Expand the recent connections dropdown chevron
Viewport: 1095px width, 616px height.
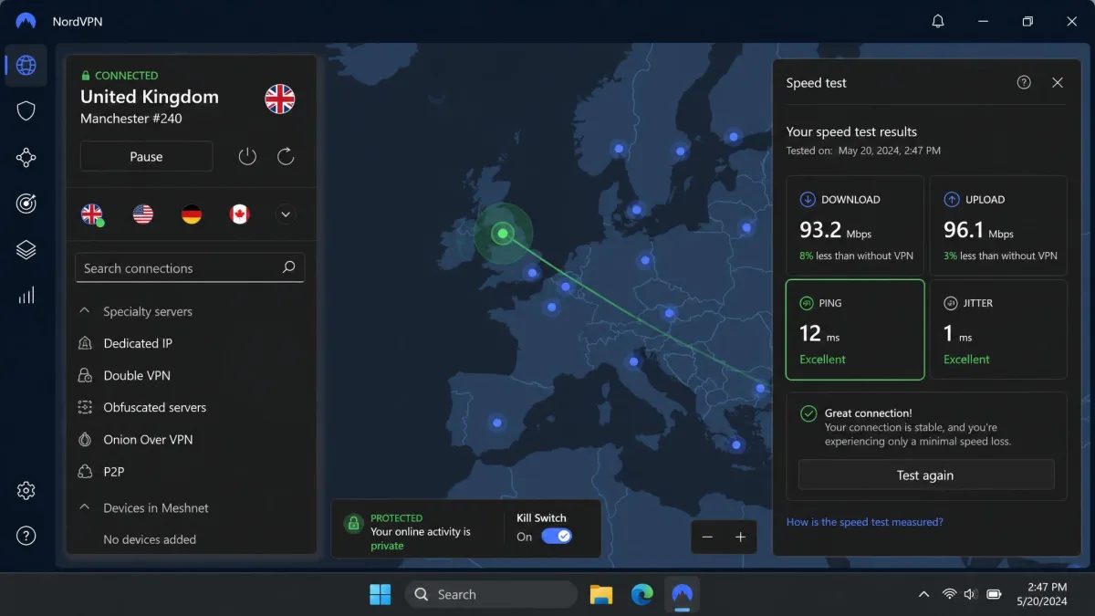(286, 214)
